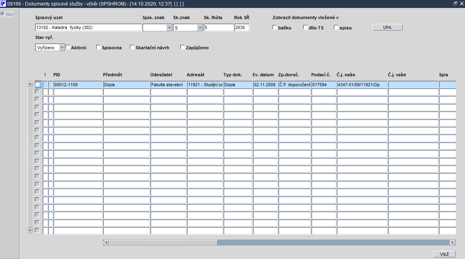Select the checkbox for row 00012-1109
Viewport: 465px width, 259px height.
pos(37,84)
